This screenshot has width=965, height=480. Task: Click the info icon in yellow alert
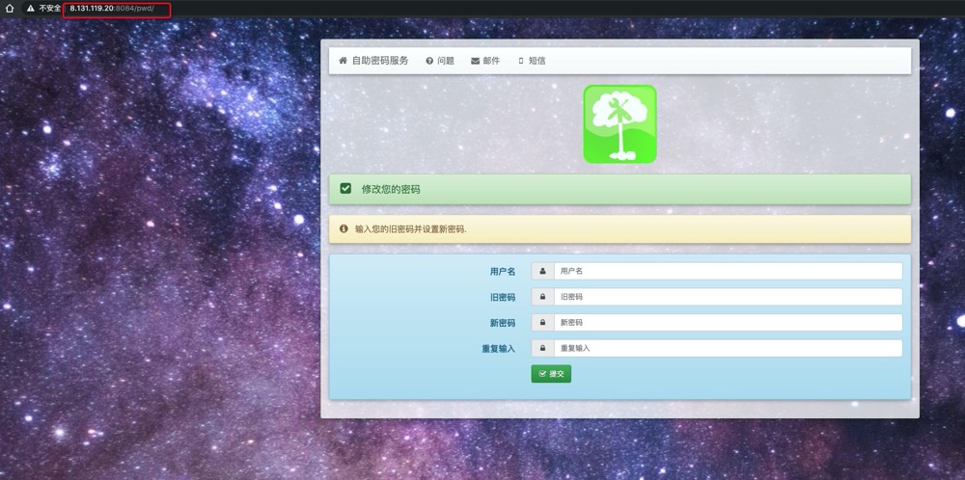click(x=344, y=229)
